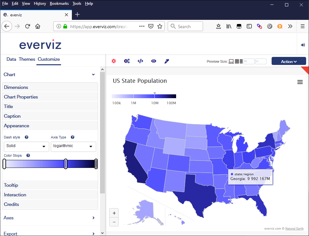Screen dimensions: 309x236
Task: Preview the chart using the eye icon
Action: 154,61
